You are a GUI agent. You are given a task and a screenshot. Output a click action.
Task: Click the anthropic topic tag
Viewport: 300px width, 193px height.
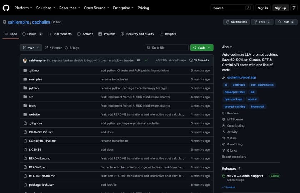click(239, 85)
